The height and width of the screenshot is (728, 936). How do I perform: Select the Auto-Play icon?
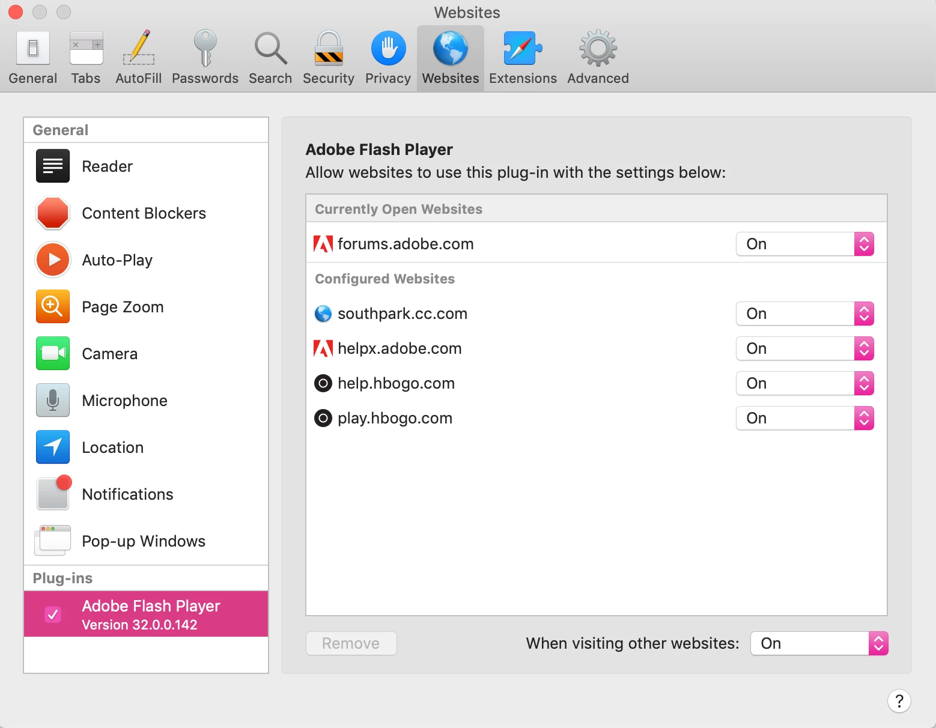tap(53, 259)
